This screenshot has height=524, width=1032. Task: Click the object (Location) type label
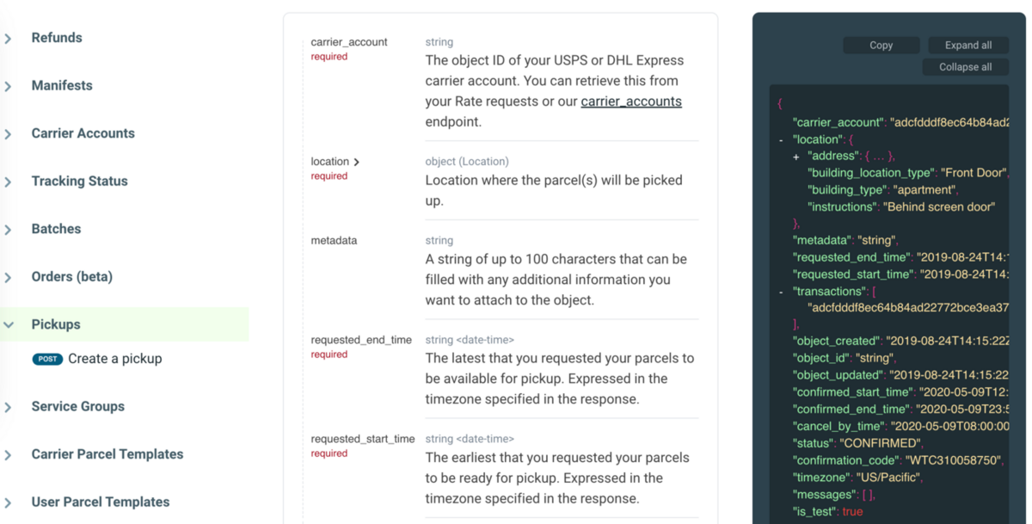(x=467, y=162)
